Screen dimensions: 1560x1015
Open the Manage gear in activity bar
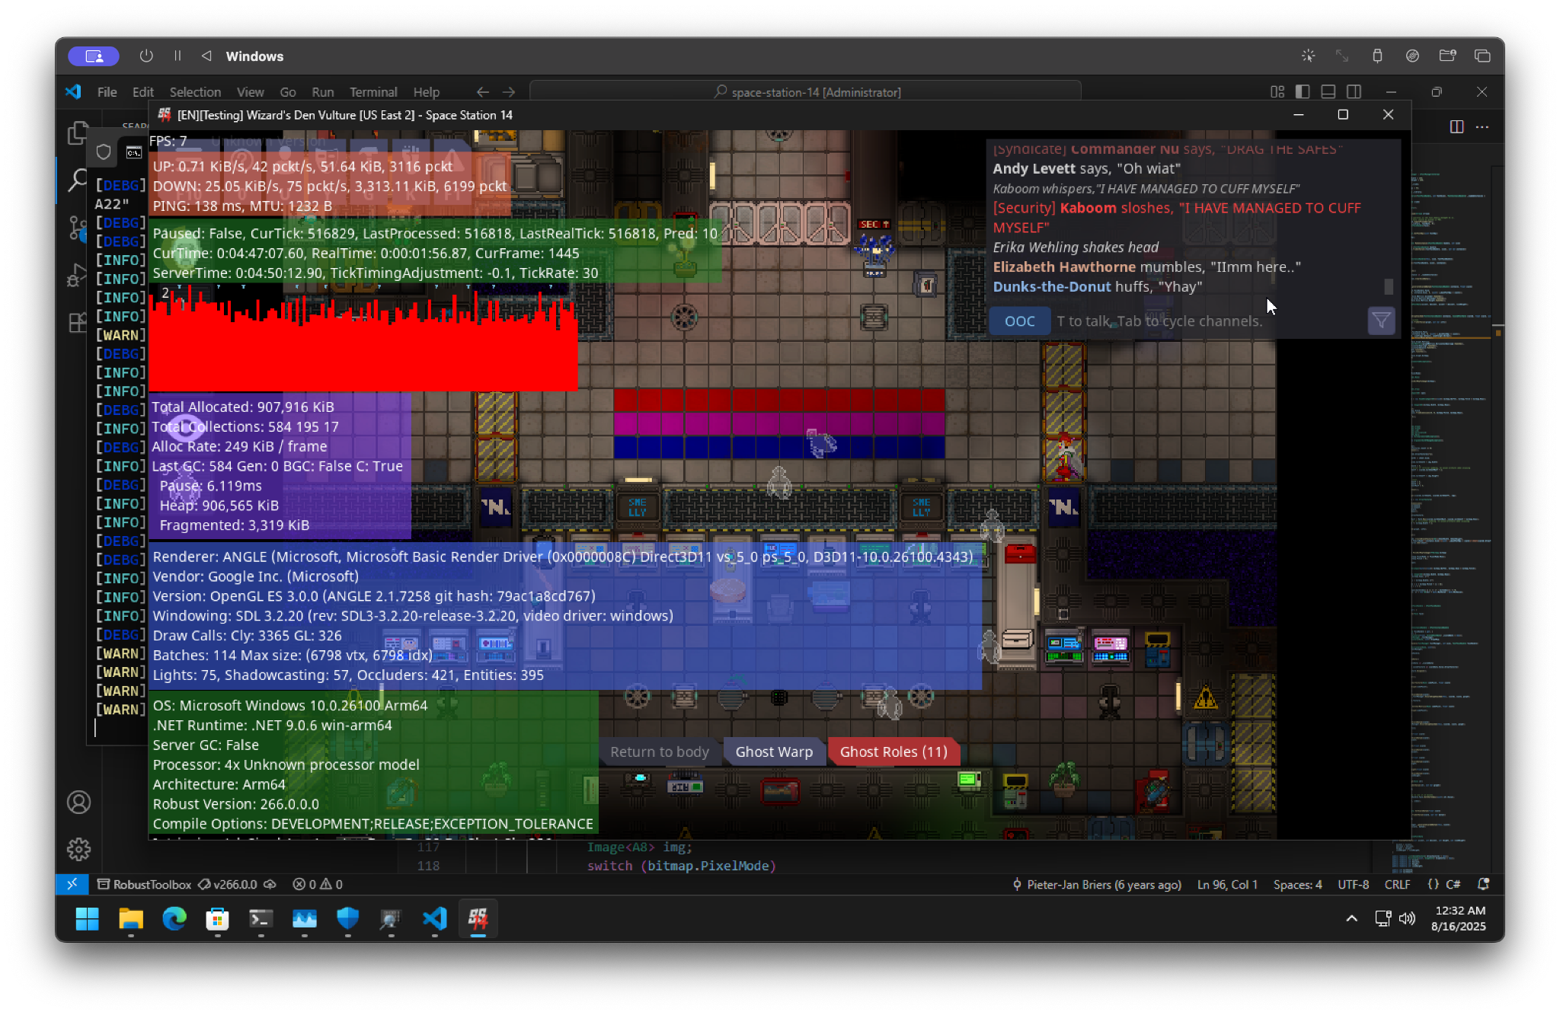coord(78,848)
